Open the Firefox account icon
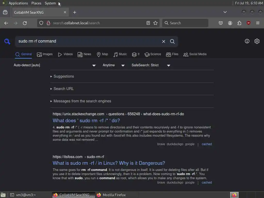The height and width of the screenshot is (198, 264). click(230, 23)
